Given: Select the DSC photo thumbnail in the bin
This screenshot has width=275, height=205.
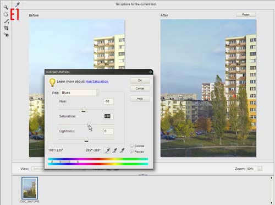Looking at the screenshot, I should point(30,188).
